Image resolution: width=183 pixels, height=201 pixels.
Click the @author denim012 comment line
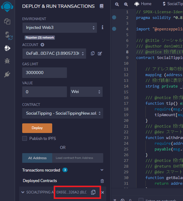click(x=160, y=46)
